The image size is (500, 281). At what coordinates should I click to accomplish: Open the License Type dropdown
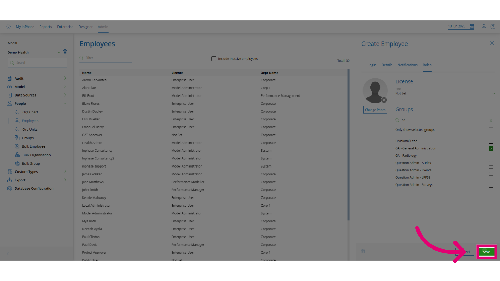pyautogui.click(x=445, y=93)
